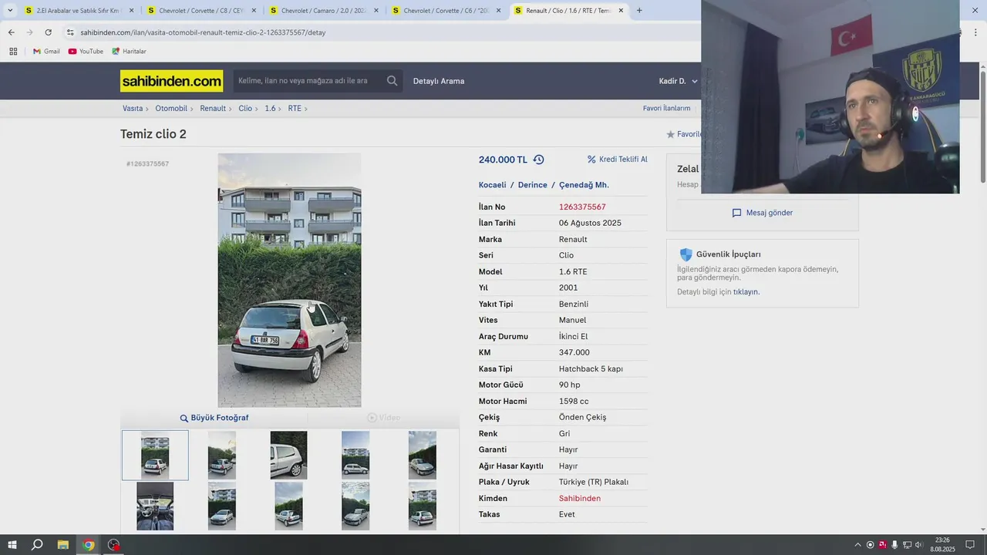The image size is (987, 555).
Task: Switch to the Chevrolet Corvette C6 tab
Action: tap(446, 11)
